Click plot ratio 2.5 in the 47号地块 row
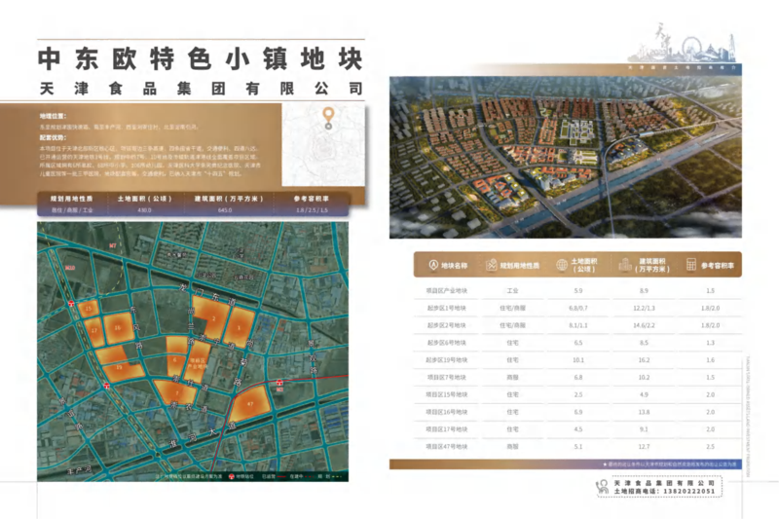The height and width of the screenshot is (519, 779). (711, 447)
